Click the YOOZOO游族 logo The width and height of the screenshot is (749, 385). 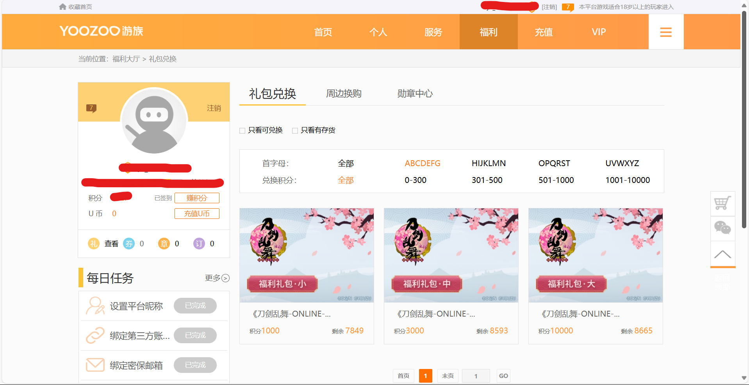coord(102,31)
